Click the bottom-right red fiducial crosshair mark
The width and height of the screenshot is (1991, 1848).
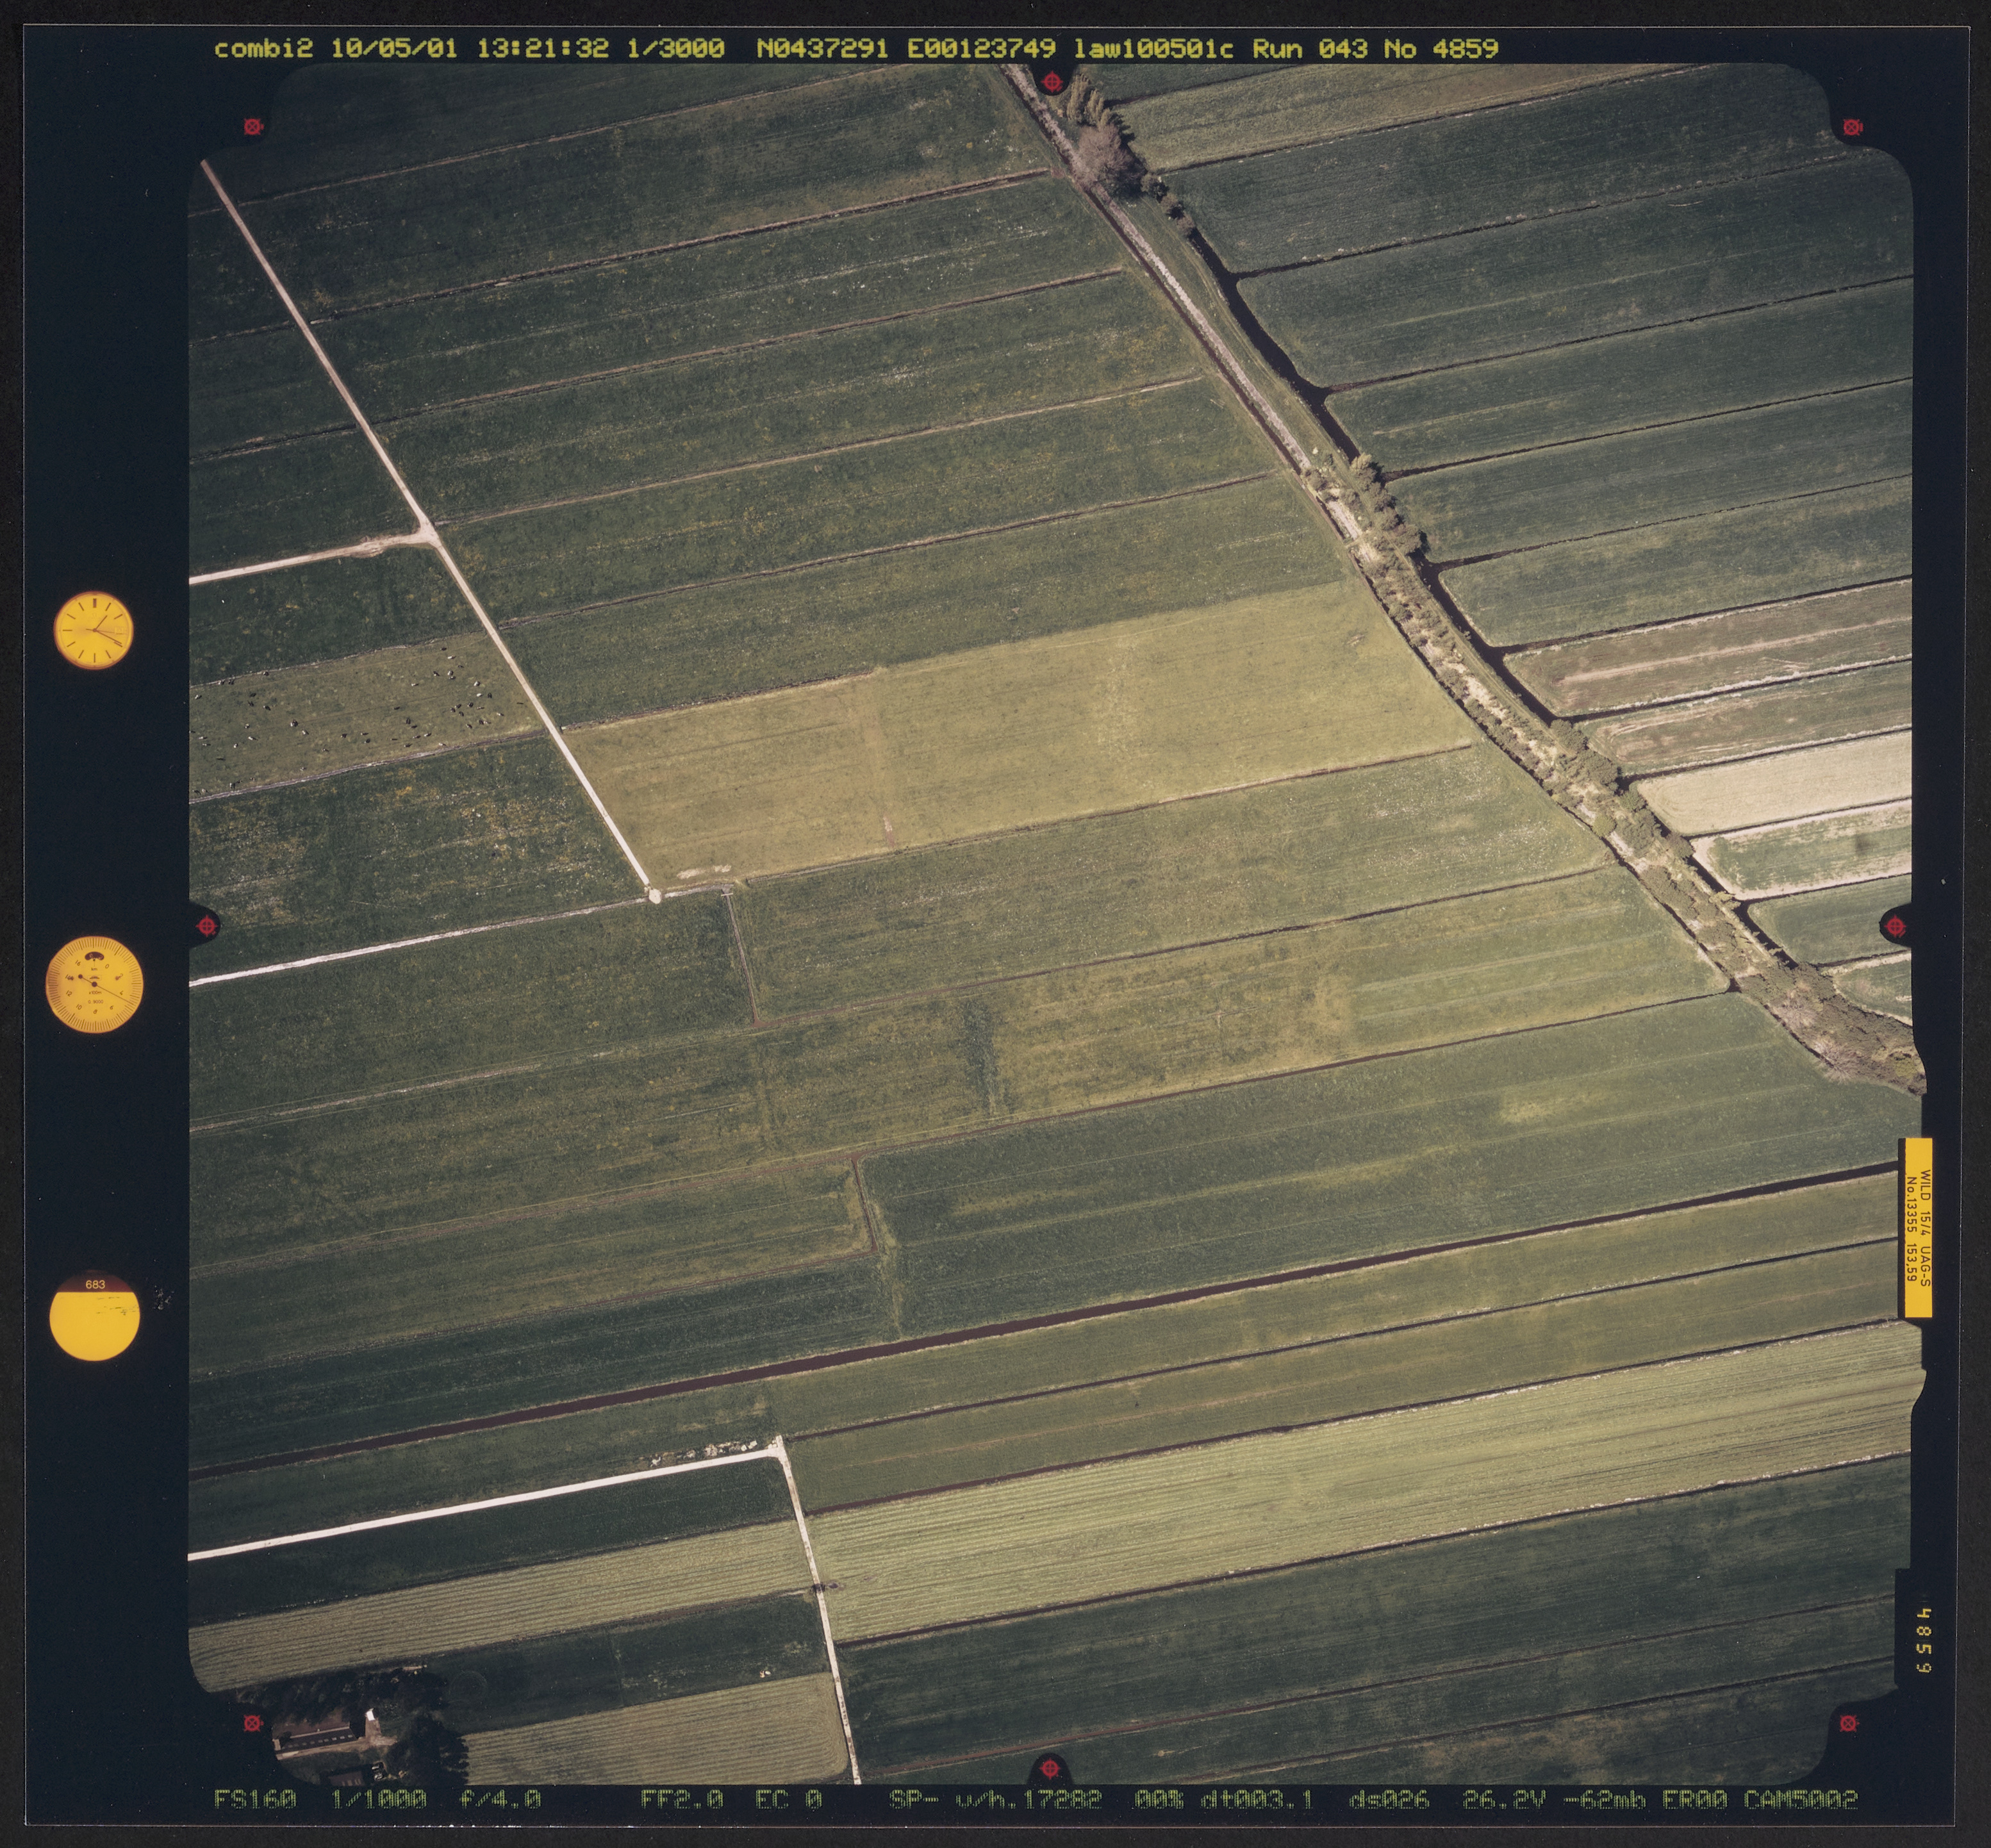[x=1848, y=1723]
